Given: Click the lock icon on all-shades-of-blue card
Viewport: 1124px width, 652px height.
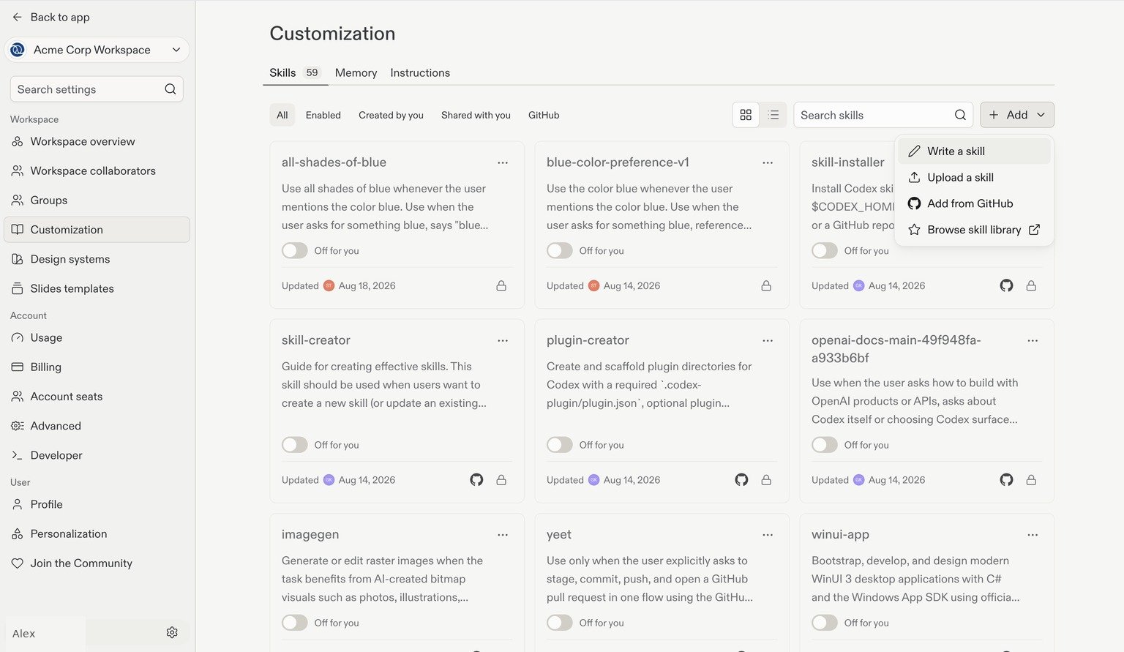Looking at the screenshot, I should 501,285.
